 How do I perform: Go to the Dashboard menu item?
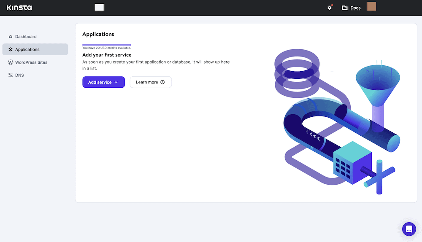point(26,37)
